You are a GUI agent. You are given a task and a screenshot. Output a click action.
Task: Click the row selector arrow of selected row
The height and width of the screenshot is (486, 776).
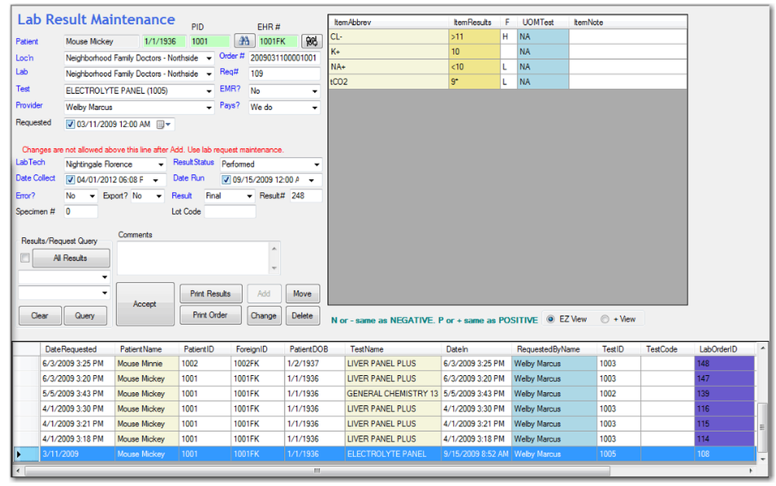point(19,454)
